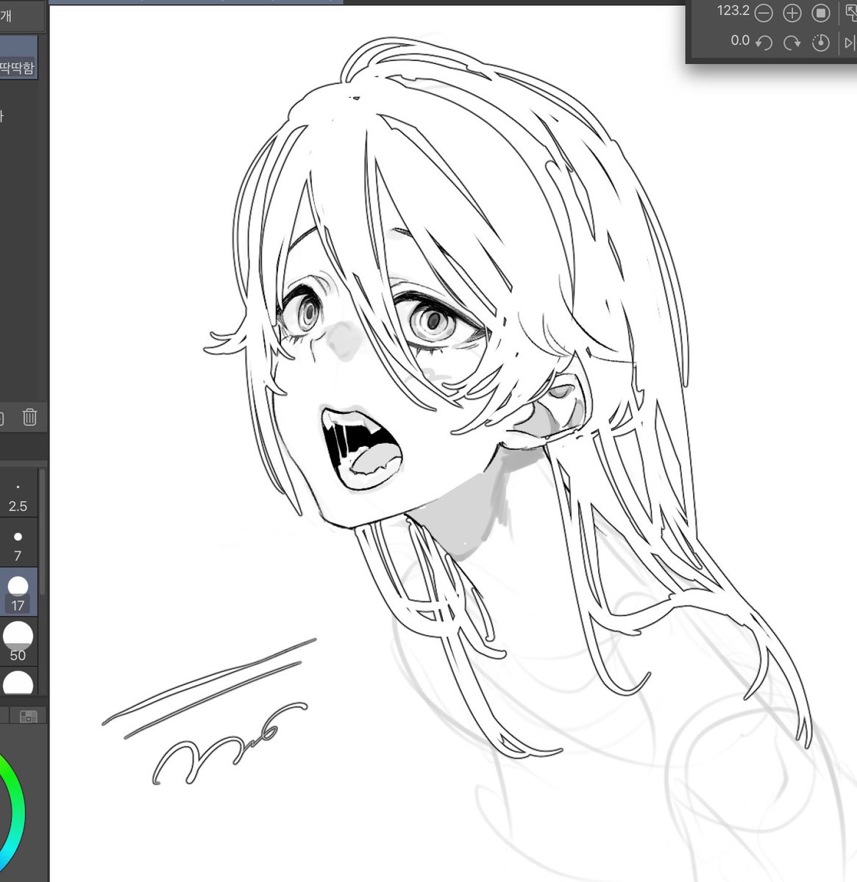Delete sub tool with trash icon
The width and height of the screenshot is (857, 882).
tap(29, 417)
